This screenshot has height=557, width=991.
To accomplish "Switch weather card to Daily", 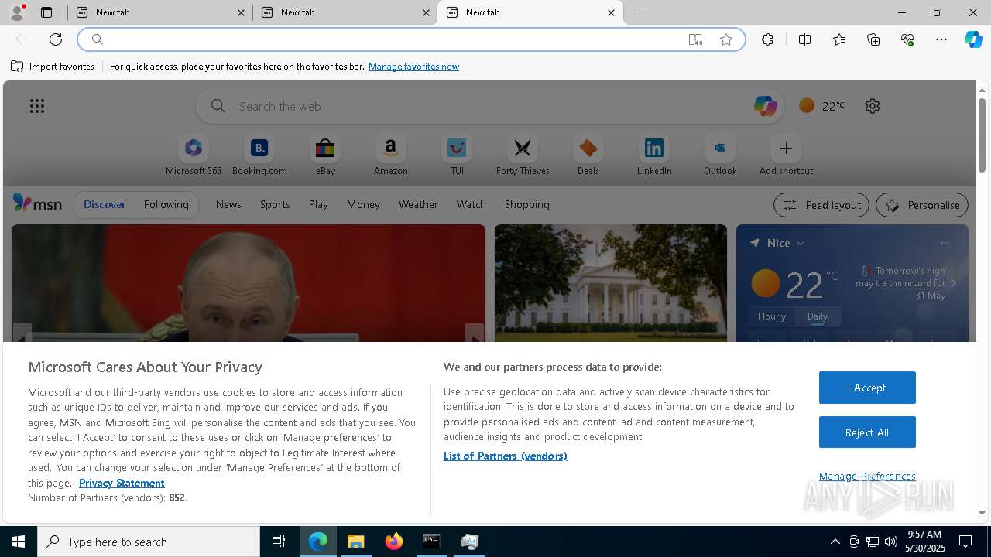I will (x=818, y=316).
